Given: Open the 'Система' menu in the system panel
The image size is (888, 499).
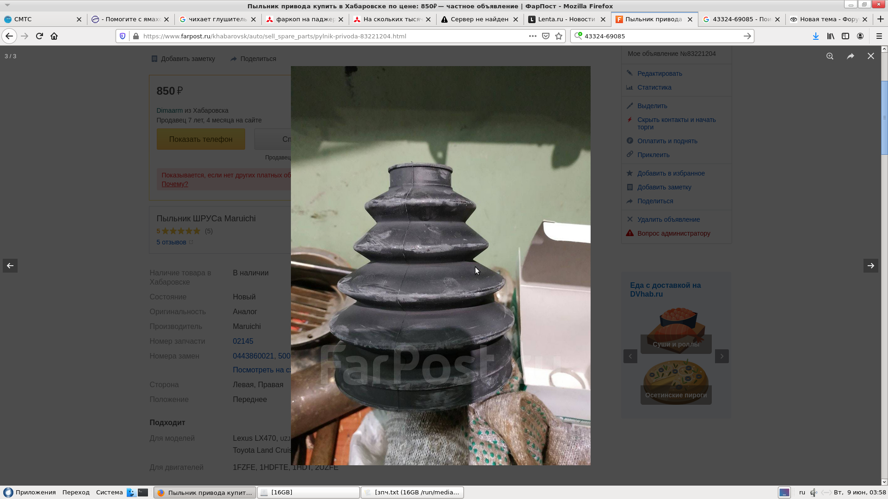Looking at the screenshot, I should pyautogui.click(x=109, y=493).
